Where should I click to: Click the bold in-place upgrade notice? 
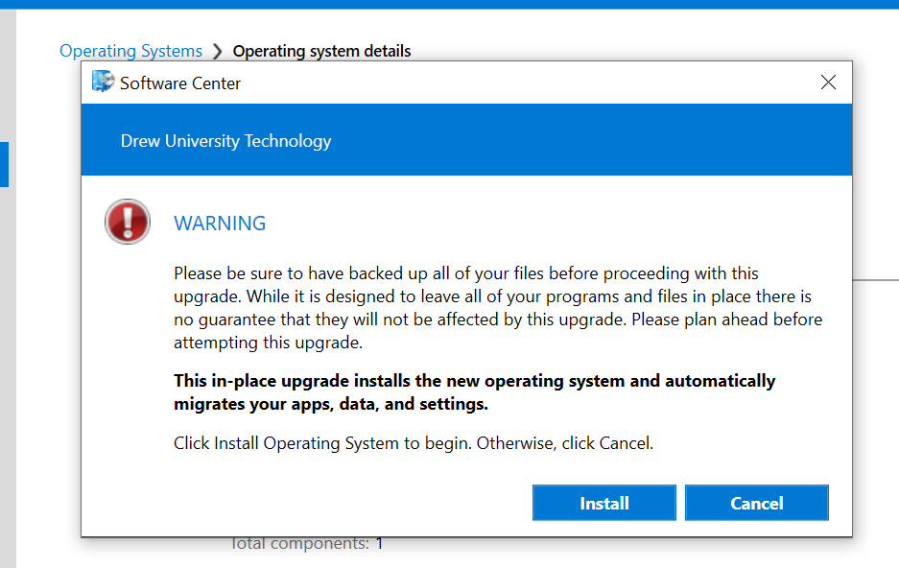[474, 392]
